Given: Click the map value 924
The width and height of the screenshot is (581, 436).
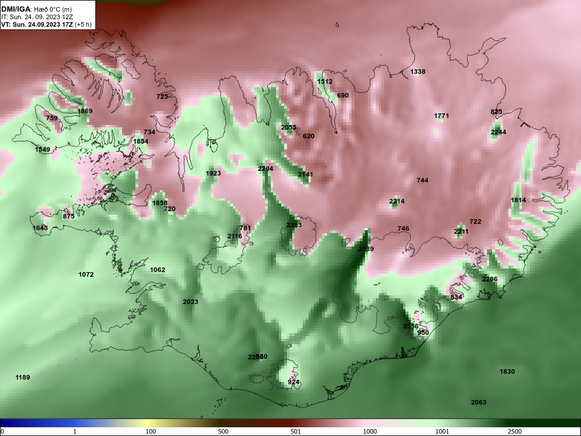Looking at the screenshot, I should (x=293, y=382).
